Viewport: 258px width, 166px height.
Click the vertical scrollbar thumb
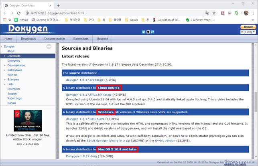(x=256, y=102)
